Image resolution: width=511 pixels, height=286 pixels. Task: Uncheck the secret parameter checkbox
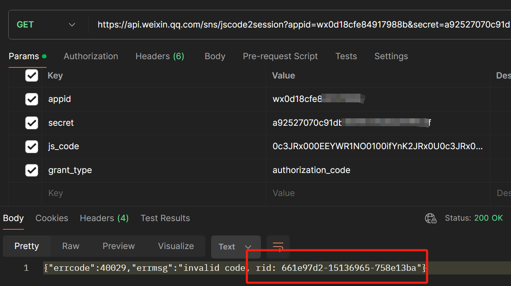pyautogui.click(x=32, y=123)
